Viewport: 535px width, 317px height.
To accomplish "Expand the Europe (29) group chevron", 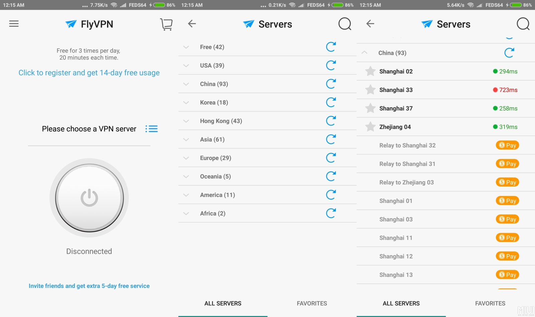I will click(186, 158).
